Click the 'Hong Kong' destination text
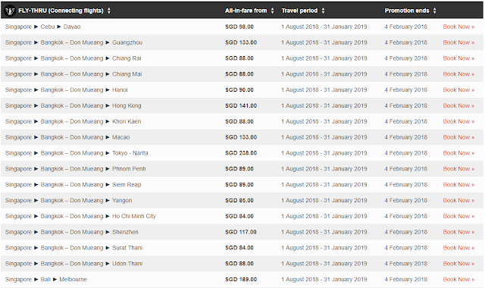This screenshot has height=288, width=485. pyautogui.click(x=127, y=105)
